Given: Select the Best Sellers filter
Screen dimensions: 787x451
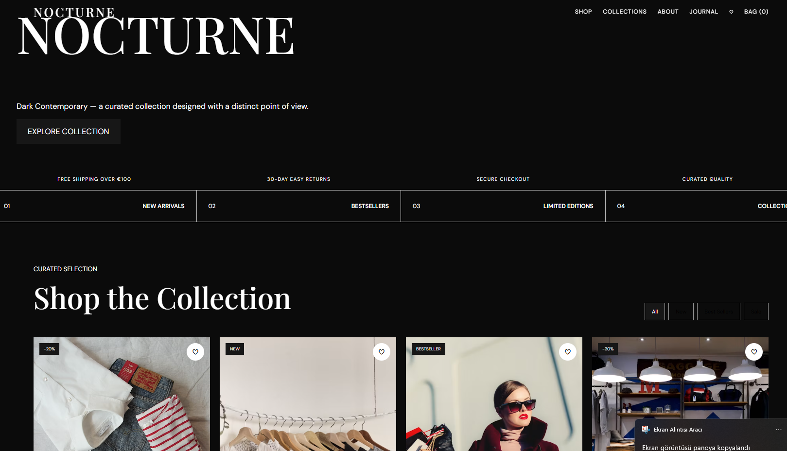Looking at the screenshot, I should pyautogui.click(x=718, y=312).
